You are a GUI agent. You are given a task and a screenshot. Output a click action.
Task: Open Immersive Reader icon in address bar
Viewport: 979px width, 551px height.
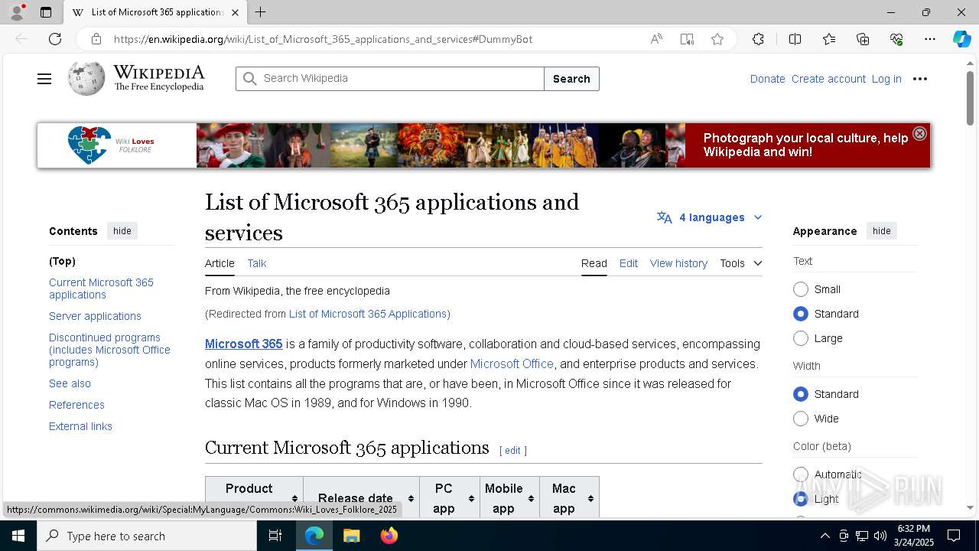tap(687, 39)
